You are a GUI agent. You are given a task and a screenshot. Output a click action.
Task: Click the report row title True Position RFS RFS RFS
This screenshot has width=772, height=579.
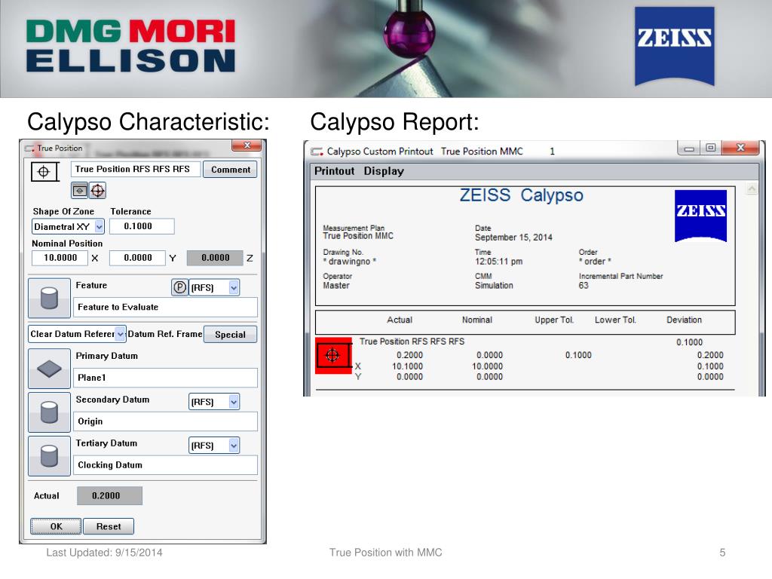coord(412,342)
